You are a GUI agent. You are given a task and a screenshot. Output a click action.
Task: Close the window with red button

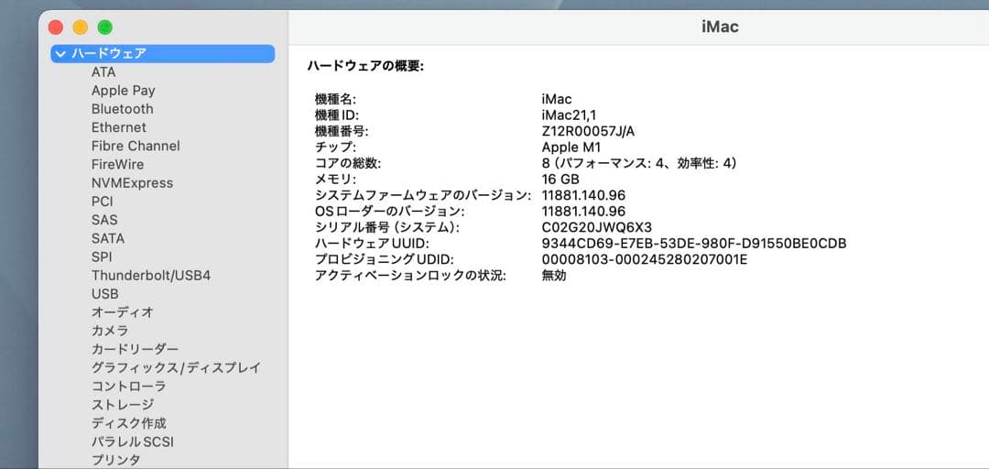tap(56, 27)
